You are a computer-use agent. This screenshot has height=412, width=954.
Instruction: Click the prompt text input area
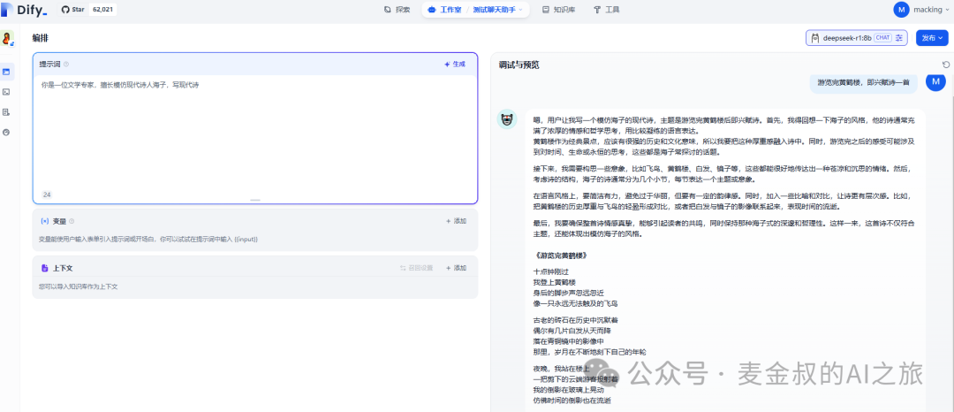254,133
